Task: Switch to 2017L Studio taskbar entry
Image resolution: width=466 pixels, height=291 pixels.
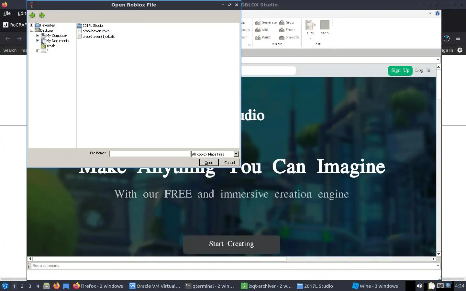Action: point(315,286)
